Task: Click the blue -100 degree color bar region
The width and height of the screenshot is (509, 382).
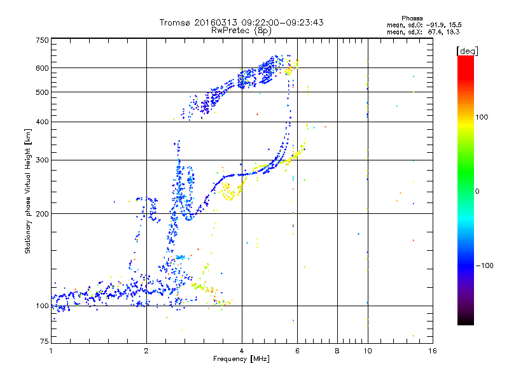Action: 466,265
